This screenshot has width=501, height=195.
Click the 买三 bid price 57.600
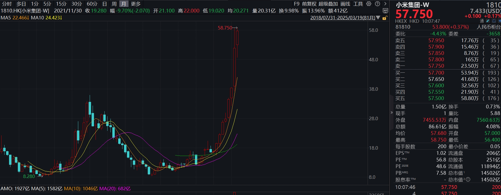pyautogui.click(x=436, y=85)
